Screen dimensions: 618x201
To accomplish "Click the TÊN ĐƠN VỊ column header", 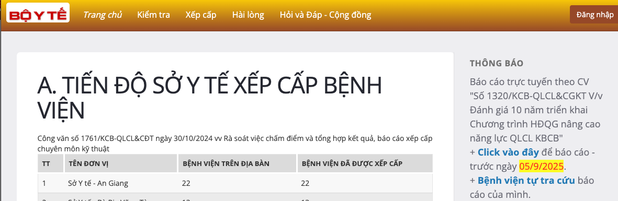I will (120, 163).
